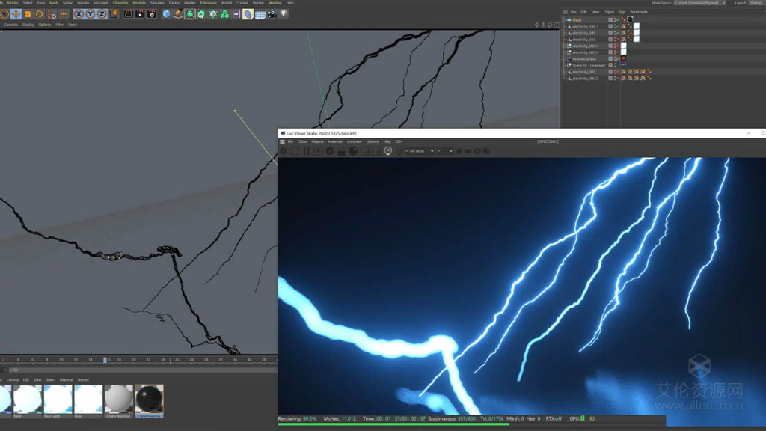This screenshot has height=431, width=766.
Task: Open Live Viewer Materials menu
Action: click(x=335, y=141)
